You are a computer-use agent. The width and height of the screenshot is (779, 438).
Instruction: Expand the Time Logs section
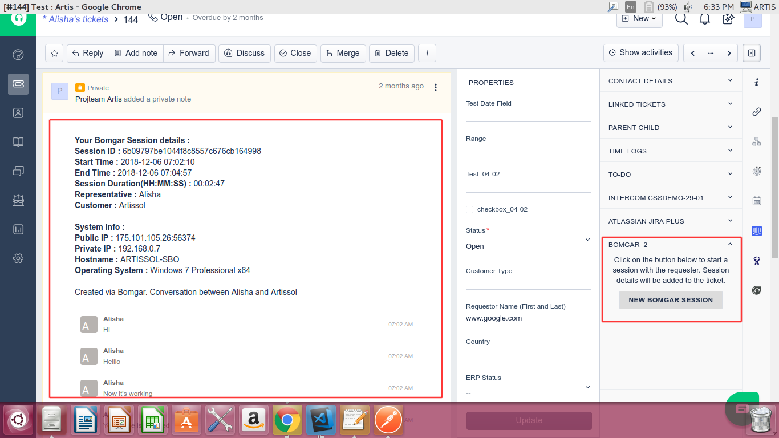pos(670,151)
